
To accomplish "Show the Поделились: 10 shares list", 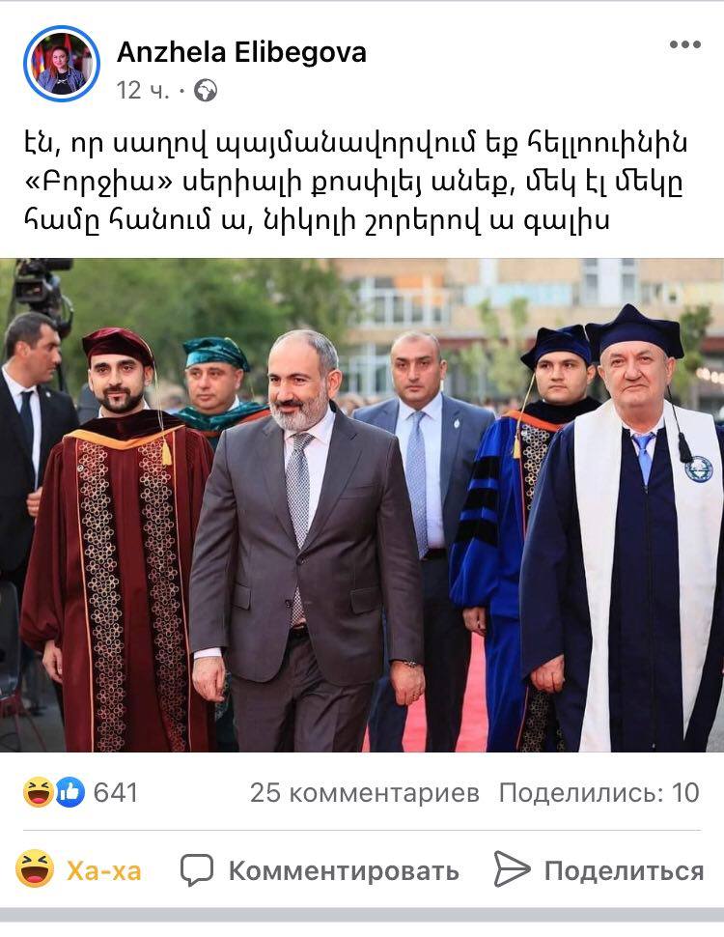I will (x=599, y=793).
